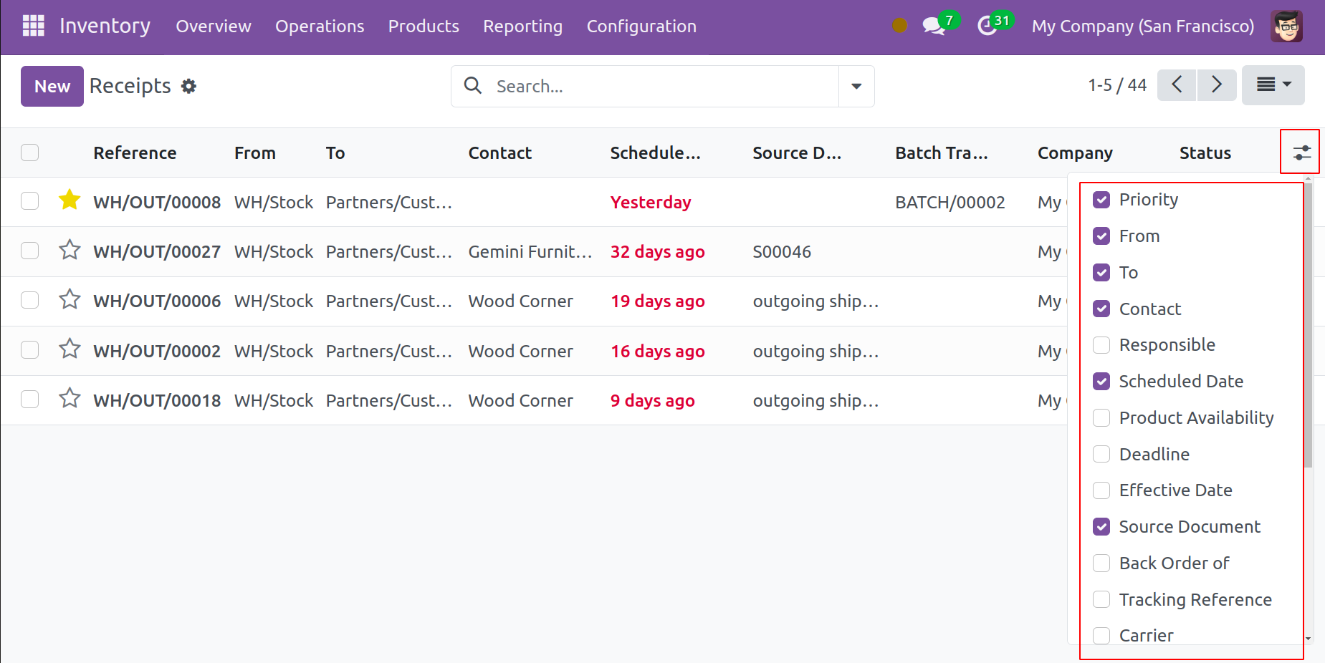Click inside the Search field
Image resolution: width=1325 pixels, height=663 pixels.
[x=659, y=87]
